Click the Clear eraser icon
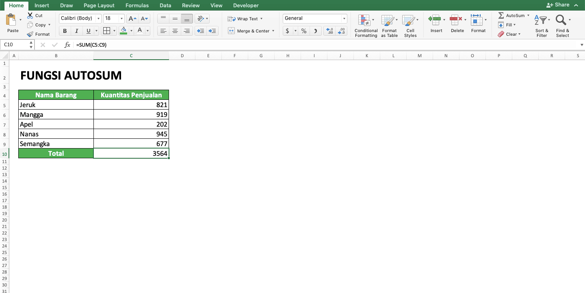The width and height of the screenshot is (585, 293). pyautogui.click(x=501, y=34)
